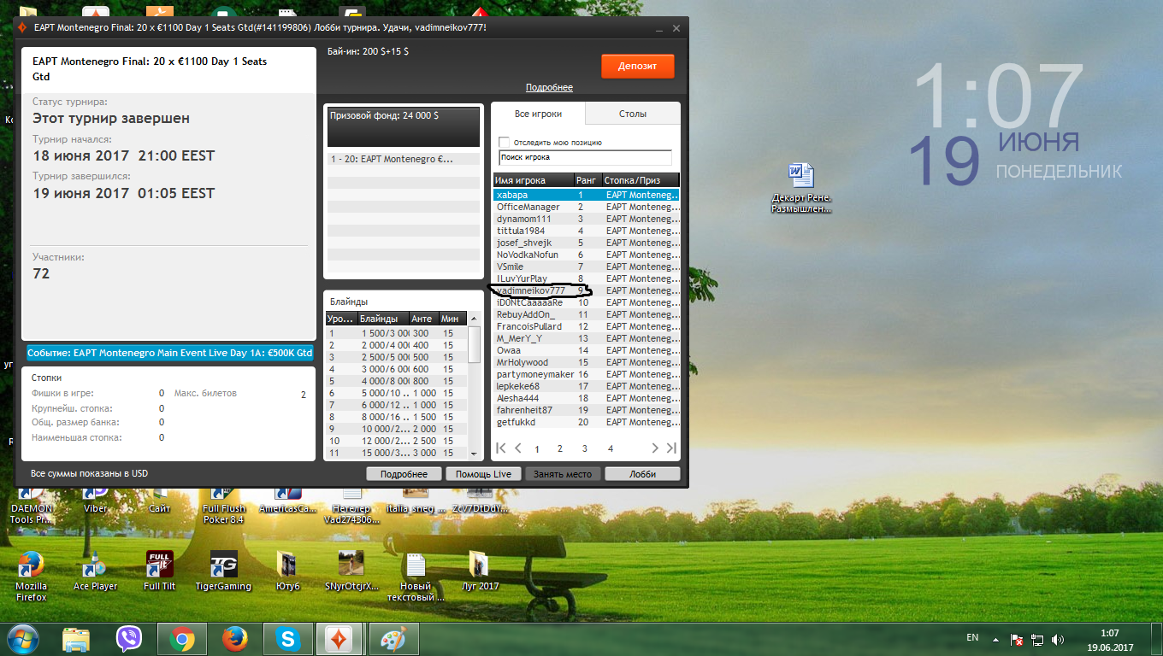Select player OfficeManager in the list
Viewport: 1163px width, 656px height.
[x=587, y=207]
